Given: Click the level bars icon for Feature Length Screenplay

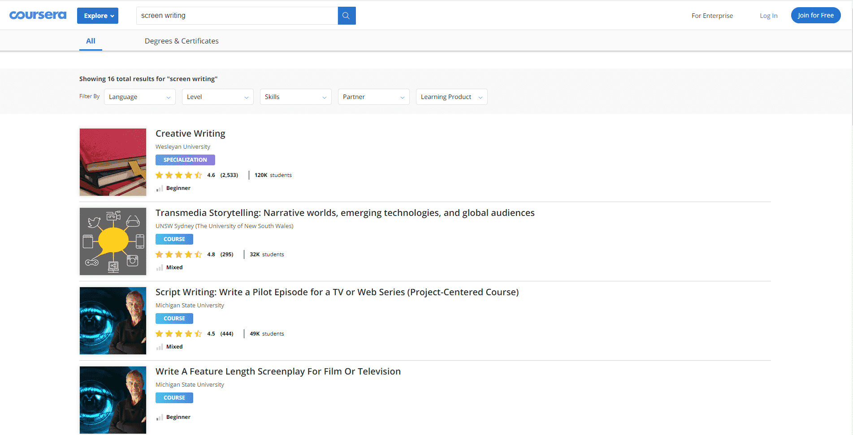Looking at the screenshot, I should [x=160, y=418].
